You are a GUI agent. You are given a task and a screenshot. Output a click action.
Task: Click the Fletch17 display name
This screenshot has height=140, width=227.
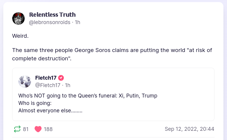click(46, 78)
